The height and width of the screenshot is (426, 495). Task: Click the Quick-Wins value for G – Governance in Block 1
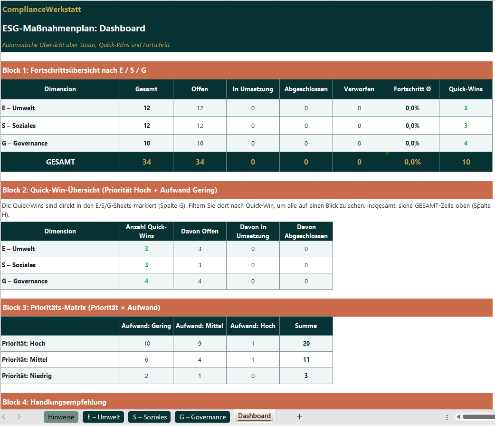pos(466,144)
